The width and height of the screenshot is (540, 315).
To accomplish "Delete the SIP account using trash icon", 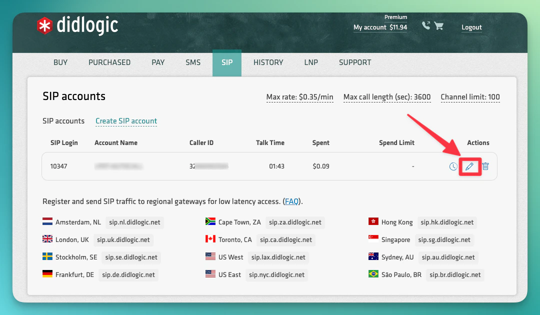I will click(486, 166).
